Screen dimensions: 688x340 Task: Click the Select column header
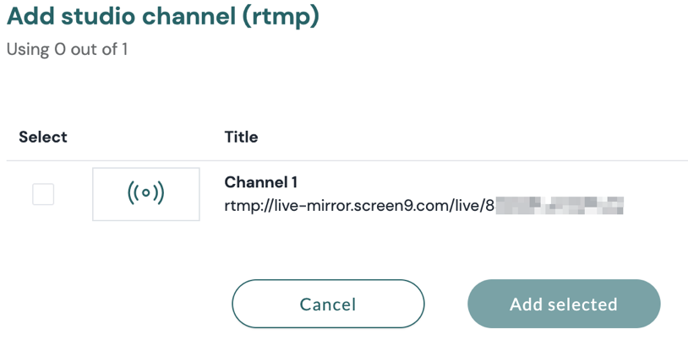(43, 138)
